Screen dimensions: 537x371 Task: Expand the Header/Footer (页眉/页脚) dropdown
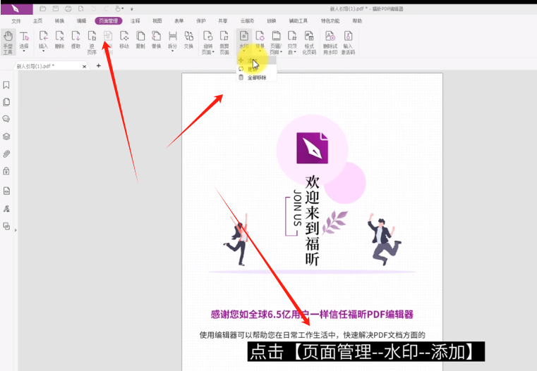coord(281,52)
